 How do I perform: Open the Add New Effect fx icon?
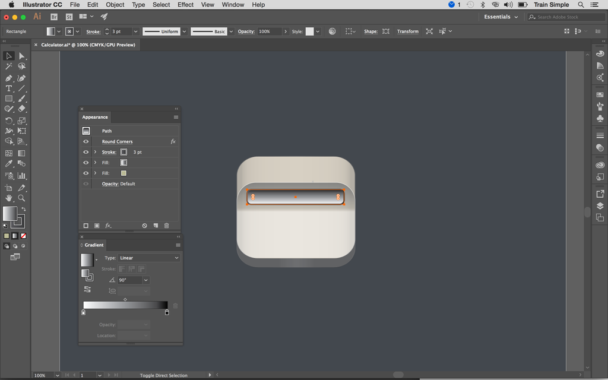click(x=108, y=225)
